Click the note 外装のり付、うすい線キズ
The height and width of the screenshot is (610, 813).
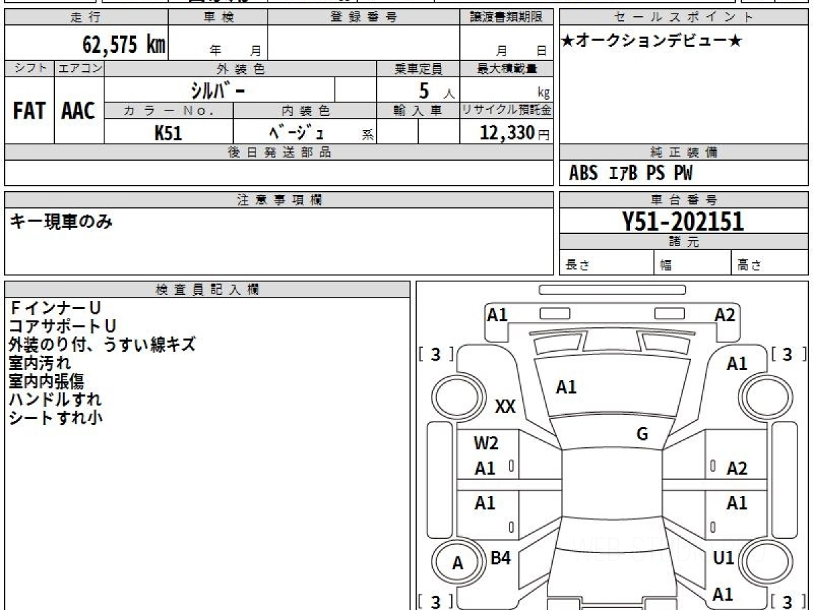coord(102,344)
